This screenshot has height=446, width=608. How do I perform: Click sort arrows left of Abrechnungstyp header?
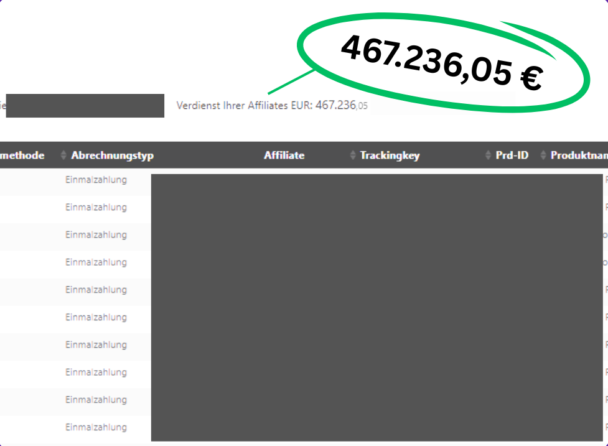63,156
